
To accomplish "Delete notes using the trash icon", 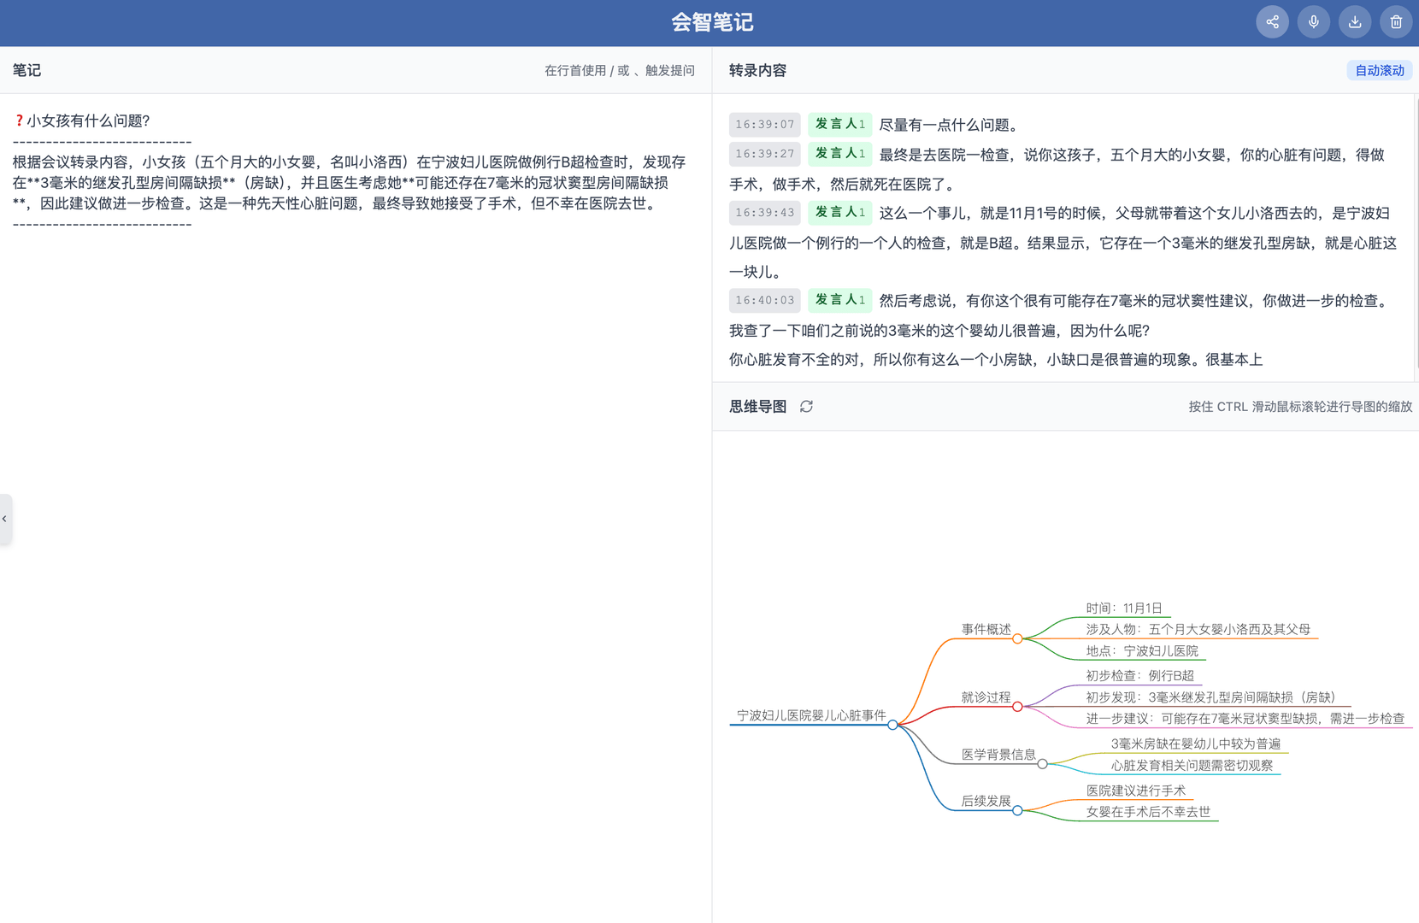I will [x=1396, y=21].
